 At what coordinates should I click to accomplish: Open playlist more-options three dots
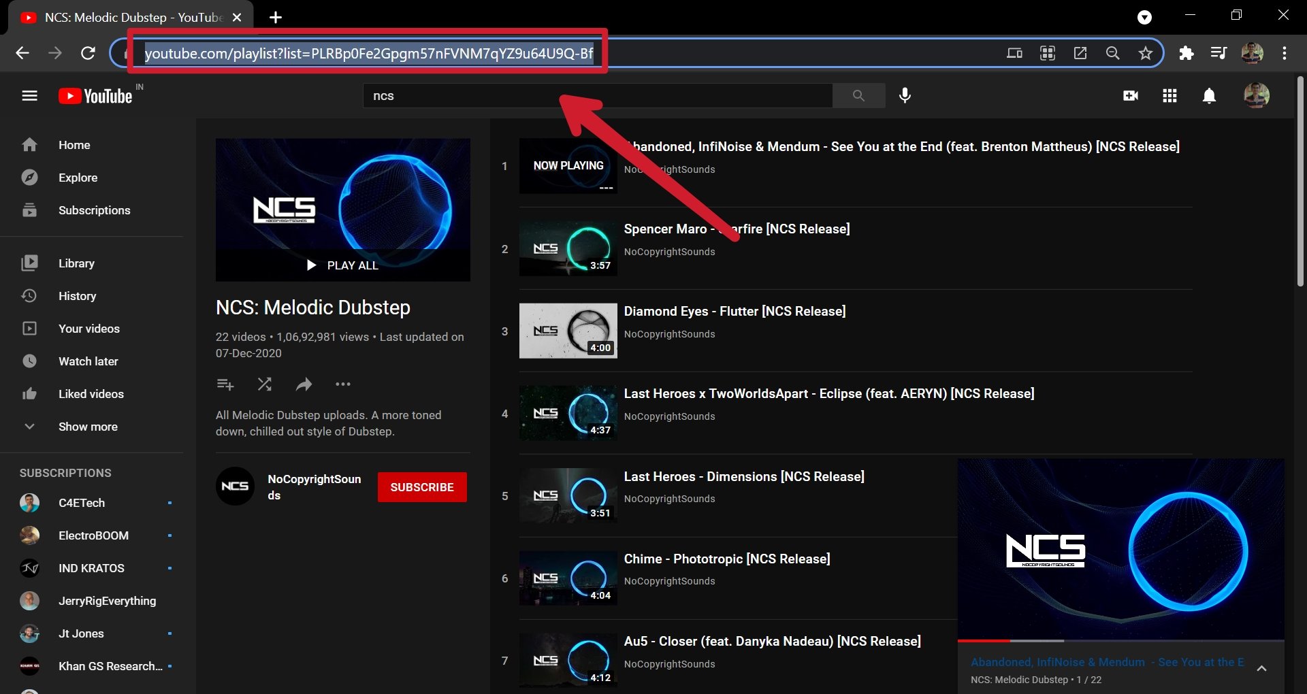pyautogui.click(x=343, y=384)
